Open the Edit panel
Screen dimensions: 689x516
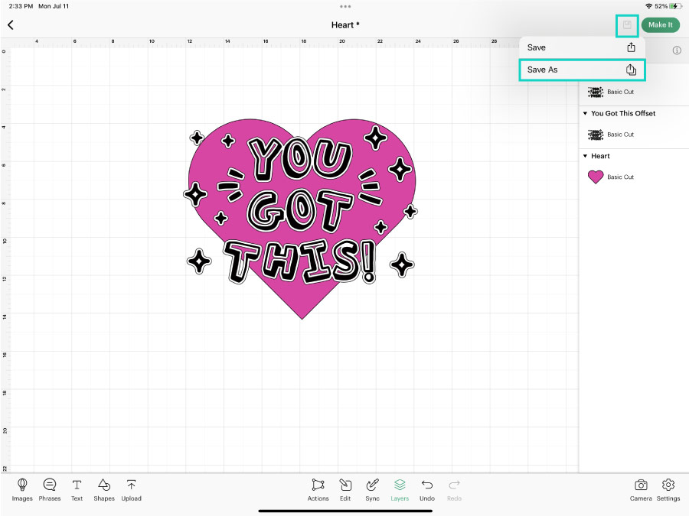pos(345,489)
